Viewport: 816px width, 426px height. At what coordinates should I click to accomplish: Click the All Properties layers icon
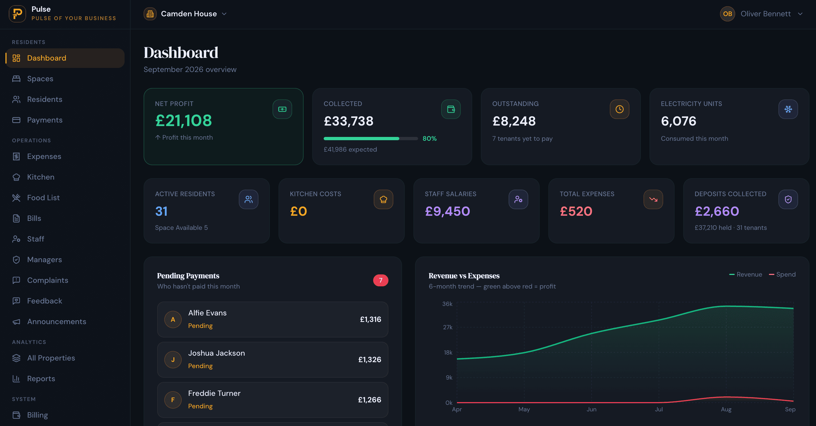(16, 358)
